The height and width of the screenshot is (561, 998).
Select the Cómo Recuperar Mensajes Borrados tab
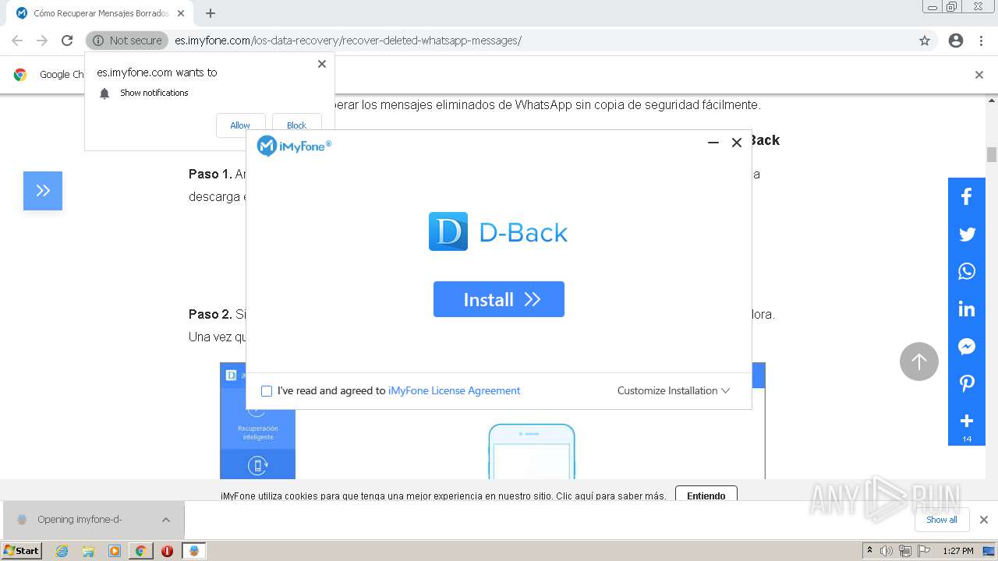[101, 13]
